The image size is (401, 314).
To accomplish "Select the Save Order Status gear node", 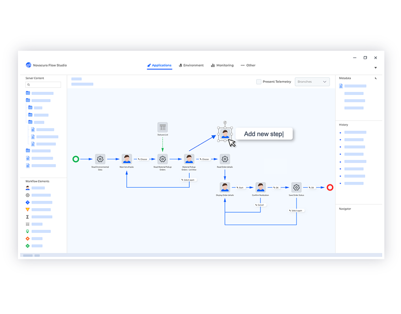I will 296,187.
